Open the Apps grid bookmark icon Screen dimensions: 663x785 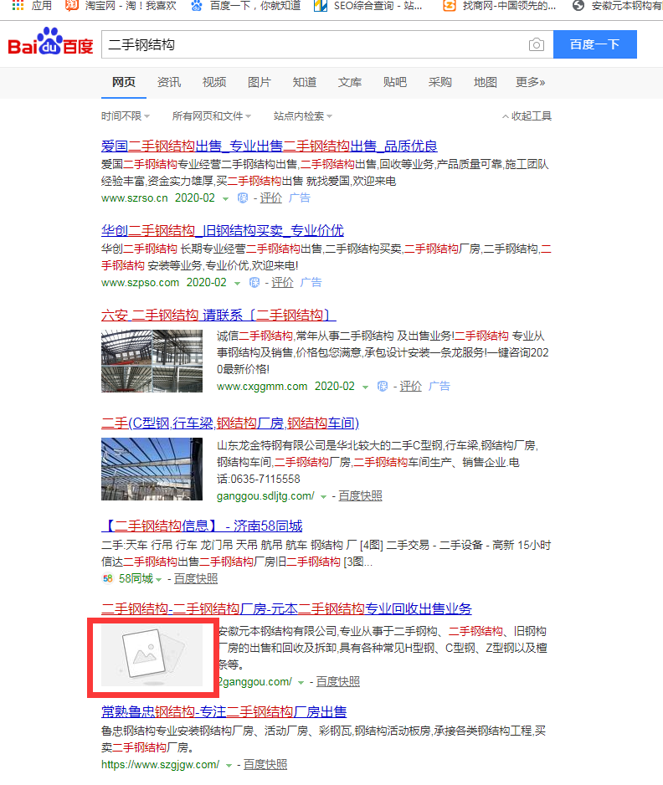click(18, 6)
